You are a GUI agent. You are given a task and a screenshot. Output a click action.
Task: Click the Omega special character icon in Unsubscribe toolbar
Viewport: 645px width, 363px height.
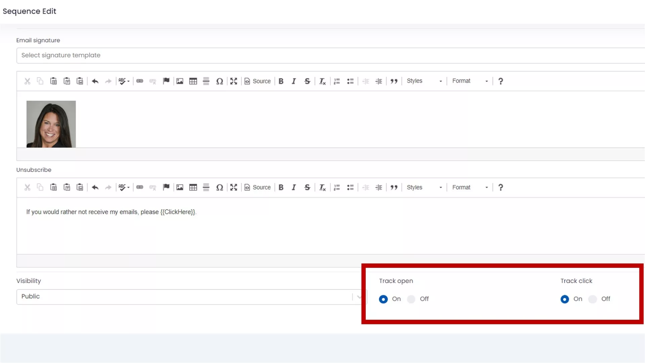tap(219, 188)
